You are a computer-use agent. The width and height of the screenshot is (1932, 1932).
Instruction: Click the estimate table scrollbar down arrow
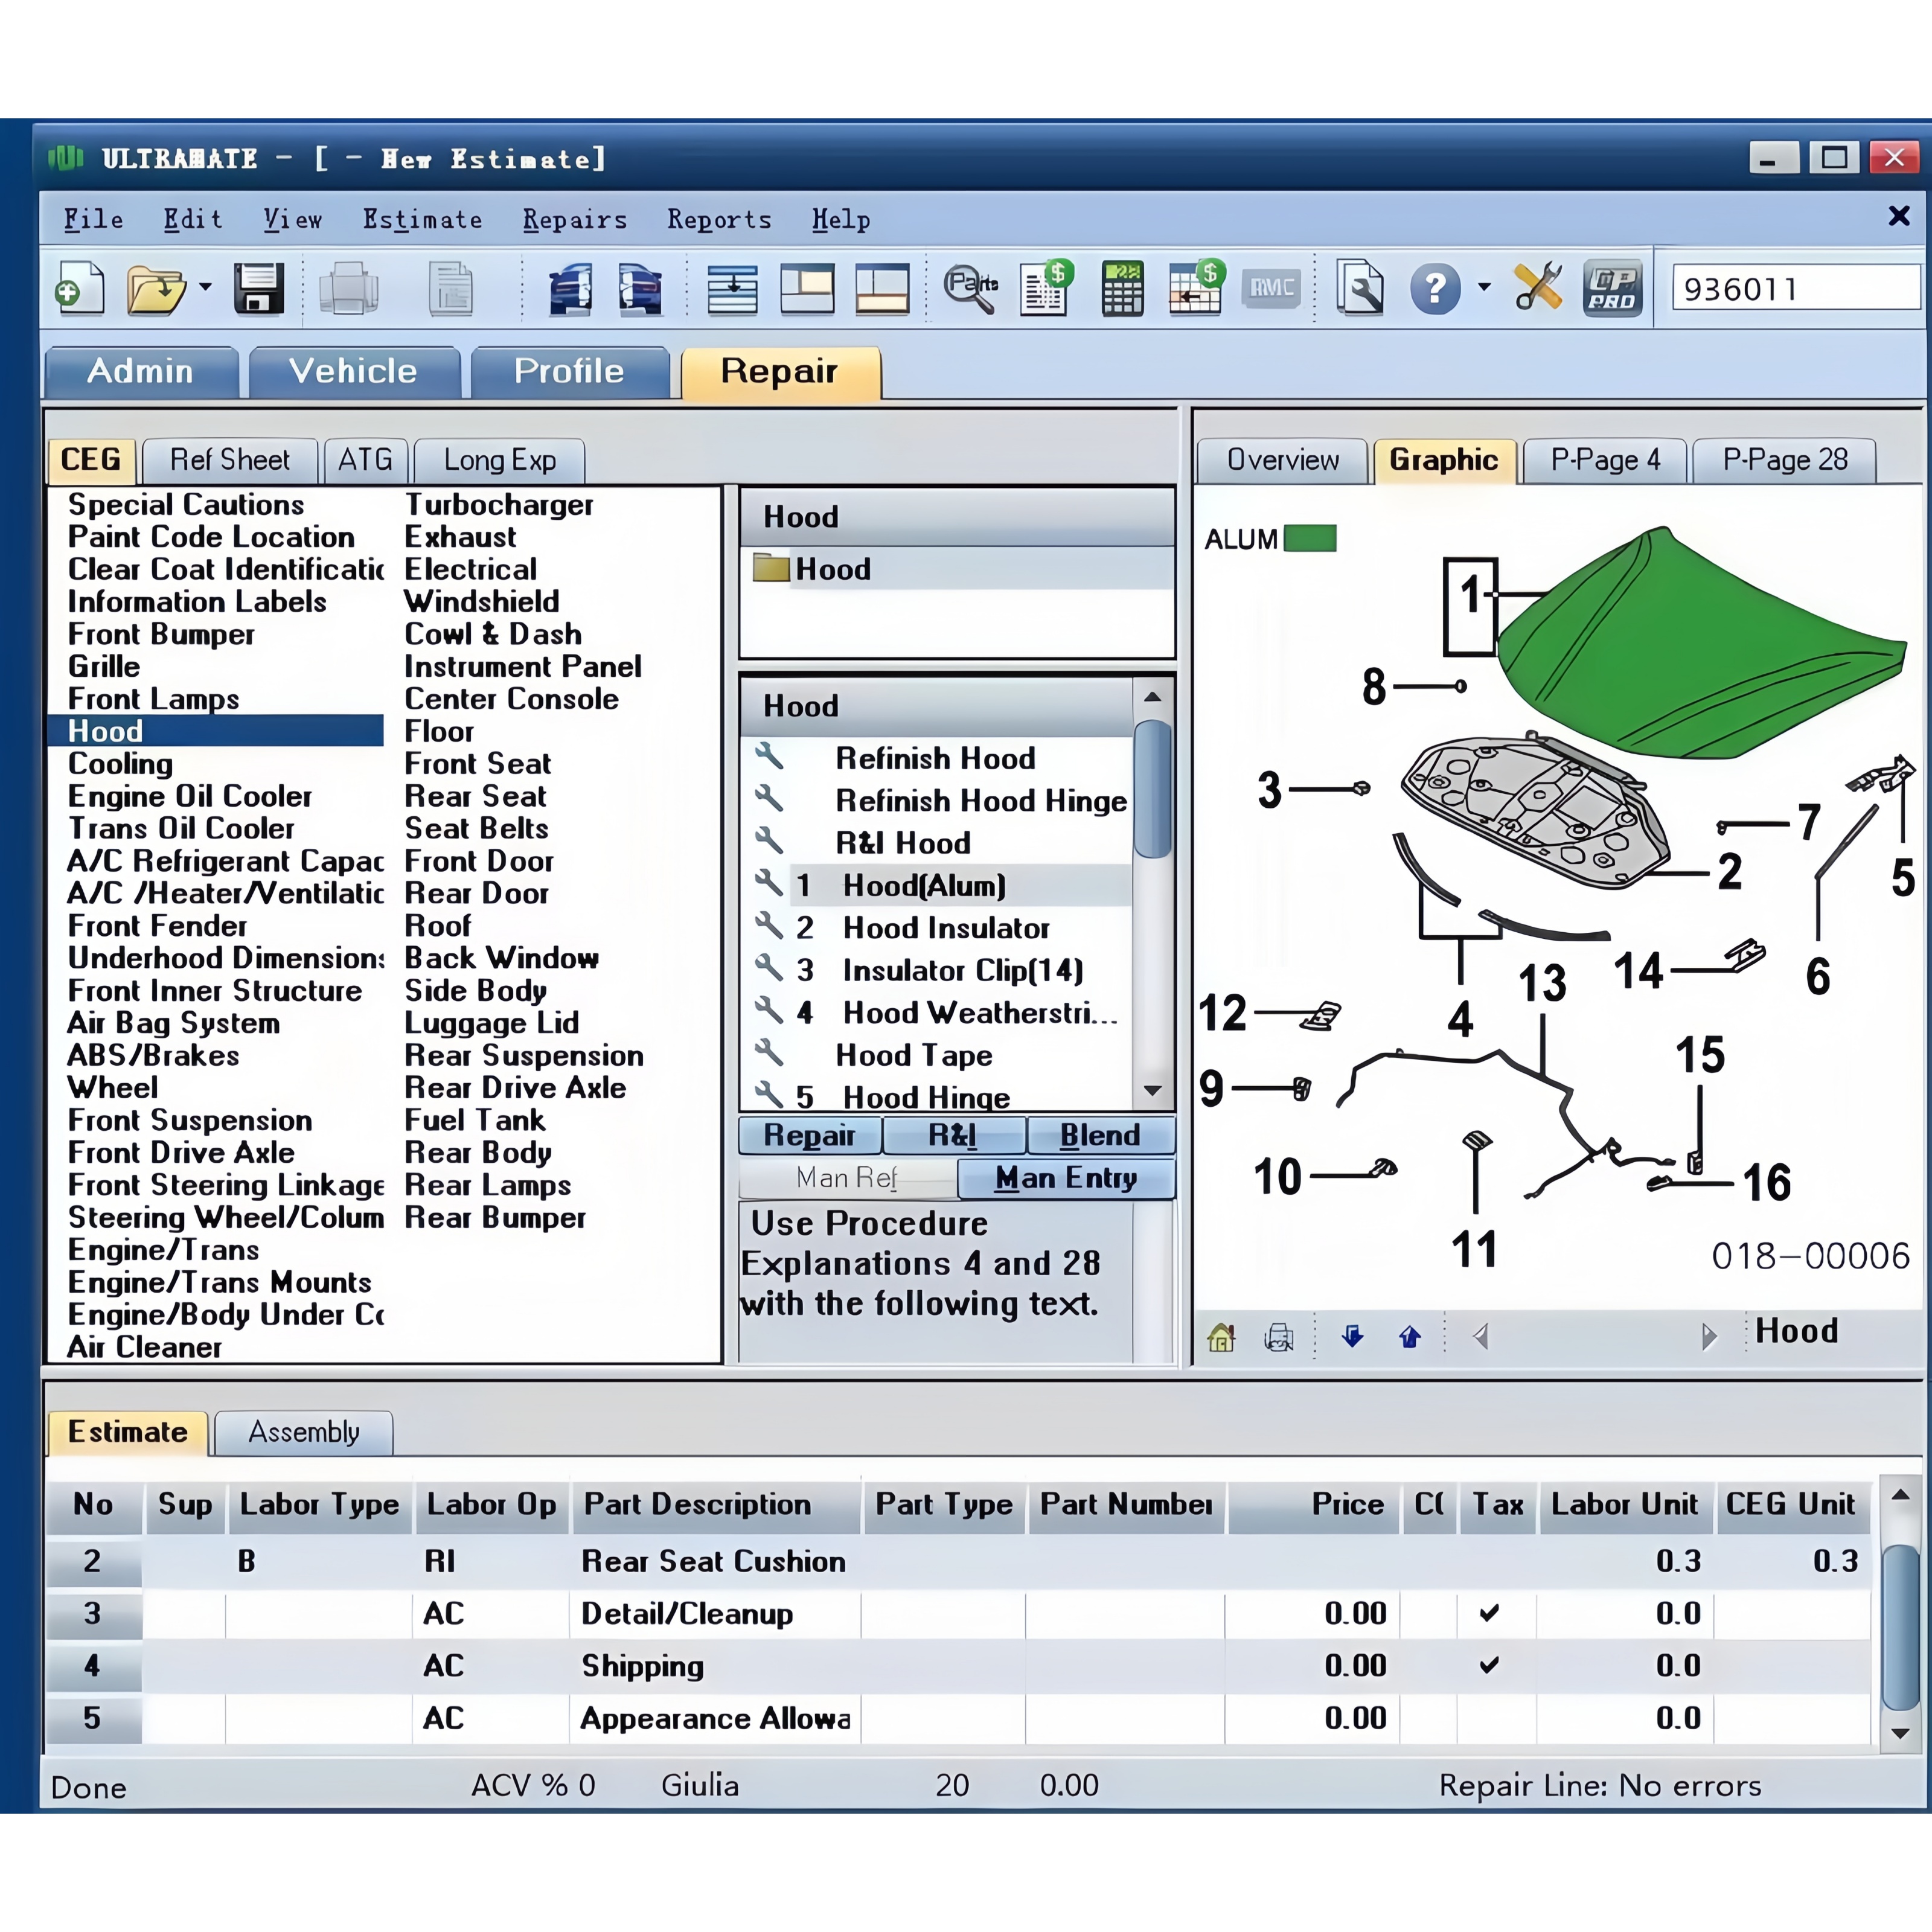(1900, 1733)
